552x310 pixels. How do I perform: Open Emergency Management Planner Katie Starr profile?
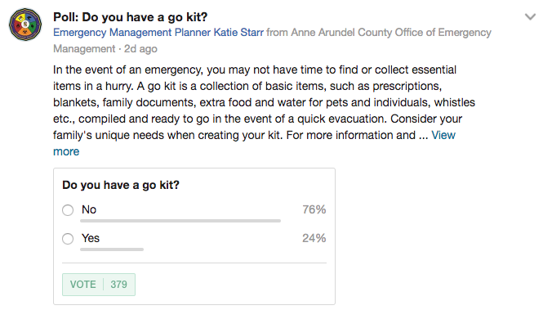158,33
